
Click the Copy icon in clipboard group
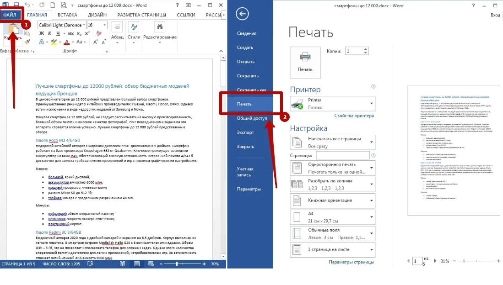click(x=27, y=33)
